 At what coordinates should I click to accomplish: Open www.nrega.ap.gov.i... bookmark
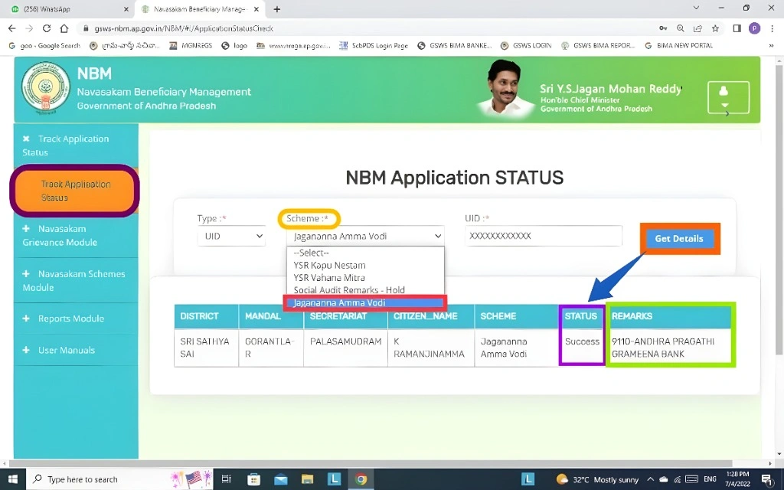(293, 45)
